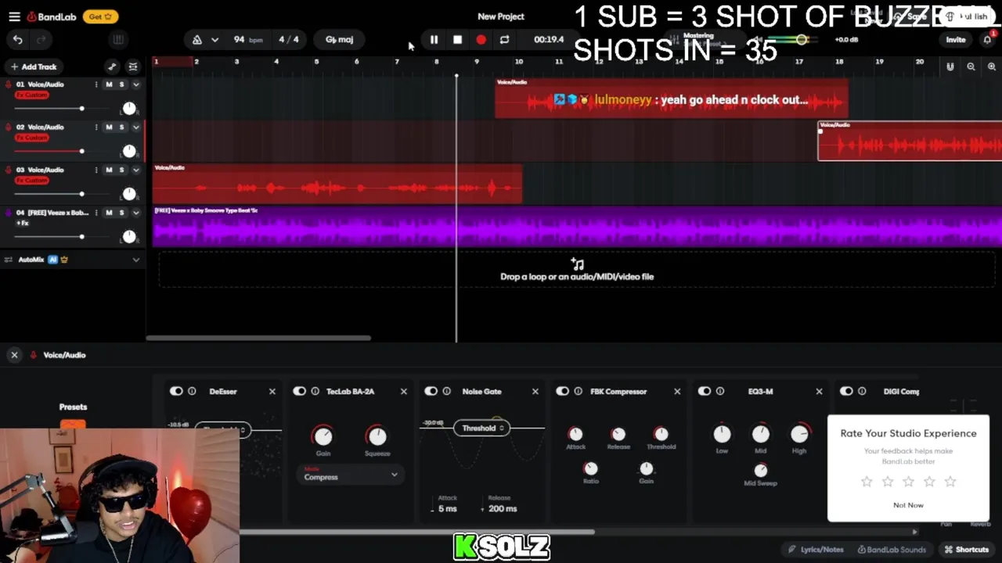Viewport: 1002px width, 563px height.
Task: Pause playback
Action: pyautogui.click(x=434, y=39)
